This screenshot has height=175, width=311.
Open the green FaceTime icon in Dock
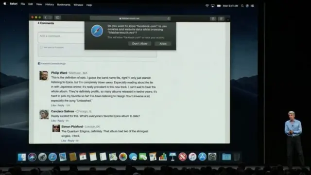[143, 157]
